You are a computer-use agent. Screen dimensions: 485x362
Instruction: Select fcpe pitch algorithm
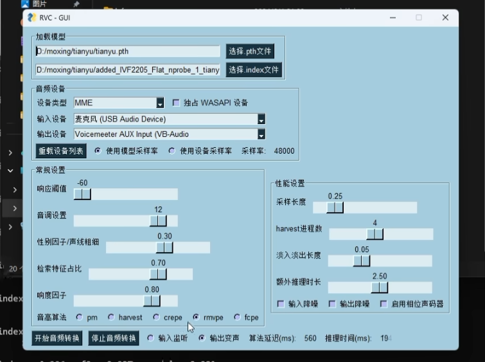(237, 317)
